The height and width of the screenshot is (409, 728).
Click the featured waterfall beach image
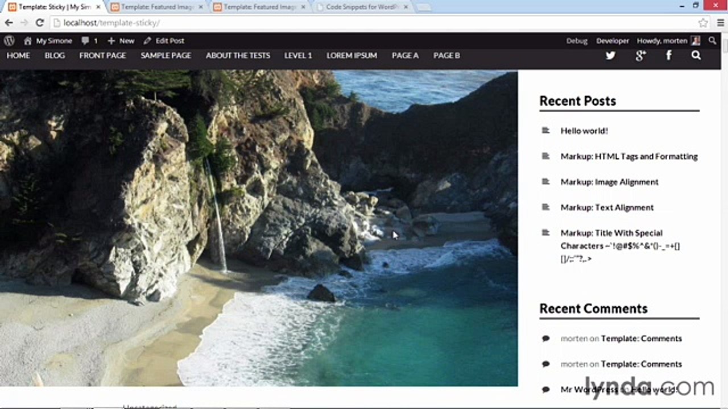(x=259, y=228)
